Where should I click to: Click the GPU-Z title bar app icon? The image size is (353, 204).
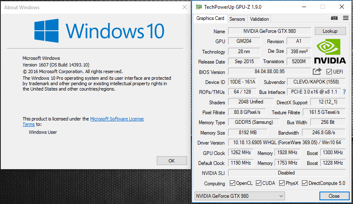click(x=199, y=7)
